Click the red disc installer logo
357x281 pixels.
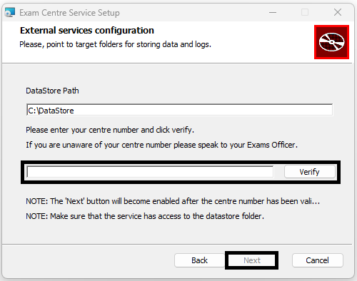pos(331,42)
